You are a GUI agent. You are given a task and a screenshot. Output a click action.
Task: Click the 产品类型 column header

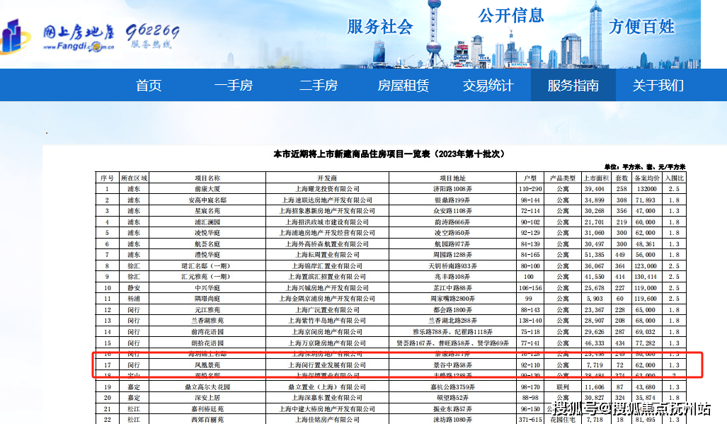click(562, 178)
